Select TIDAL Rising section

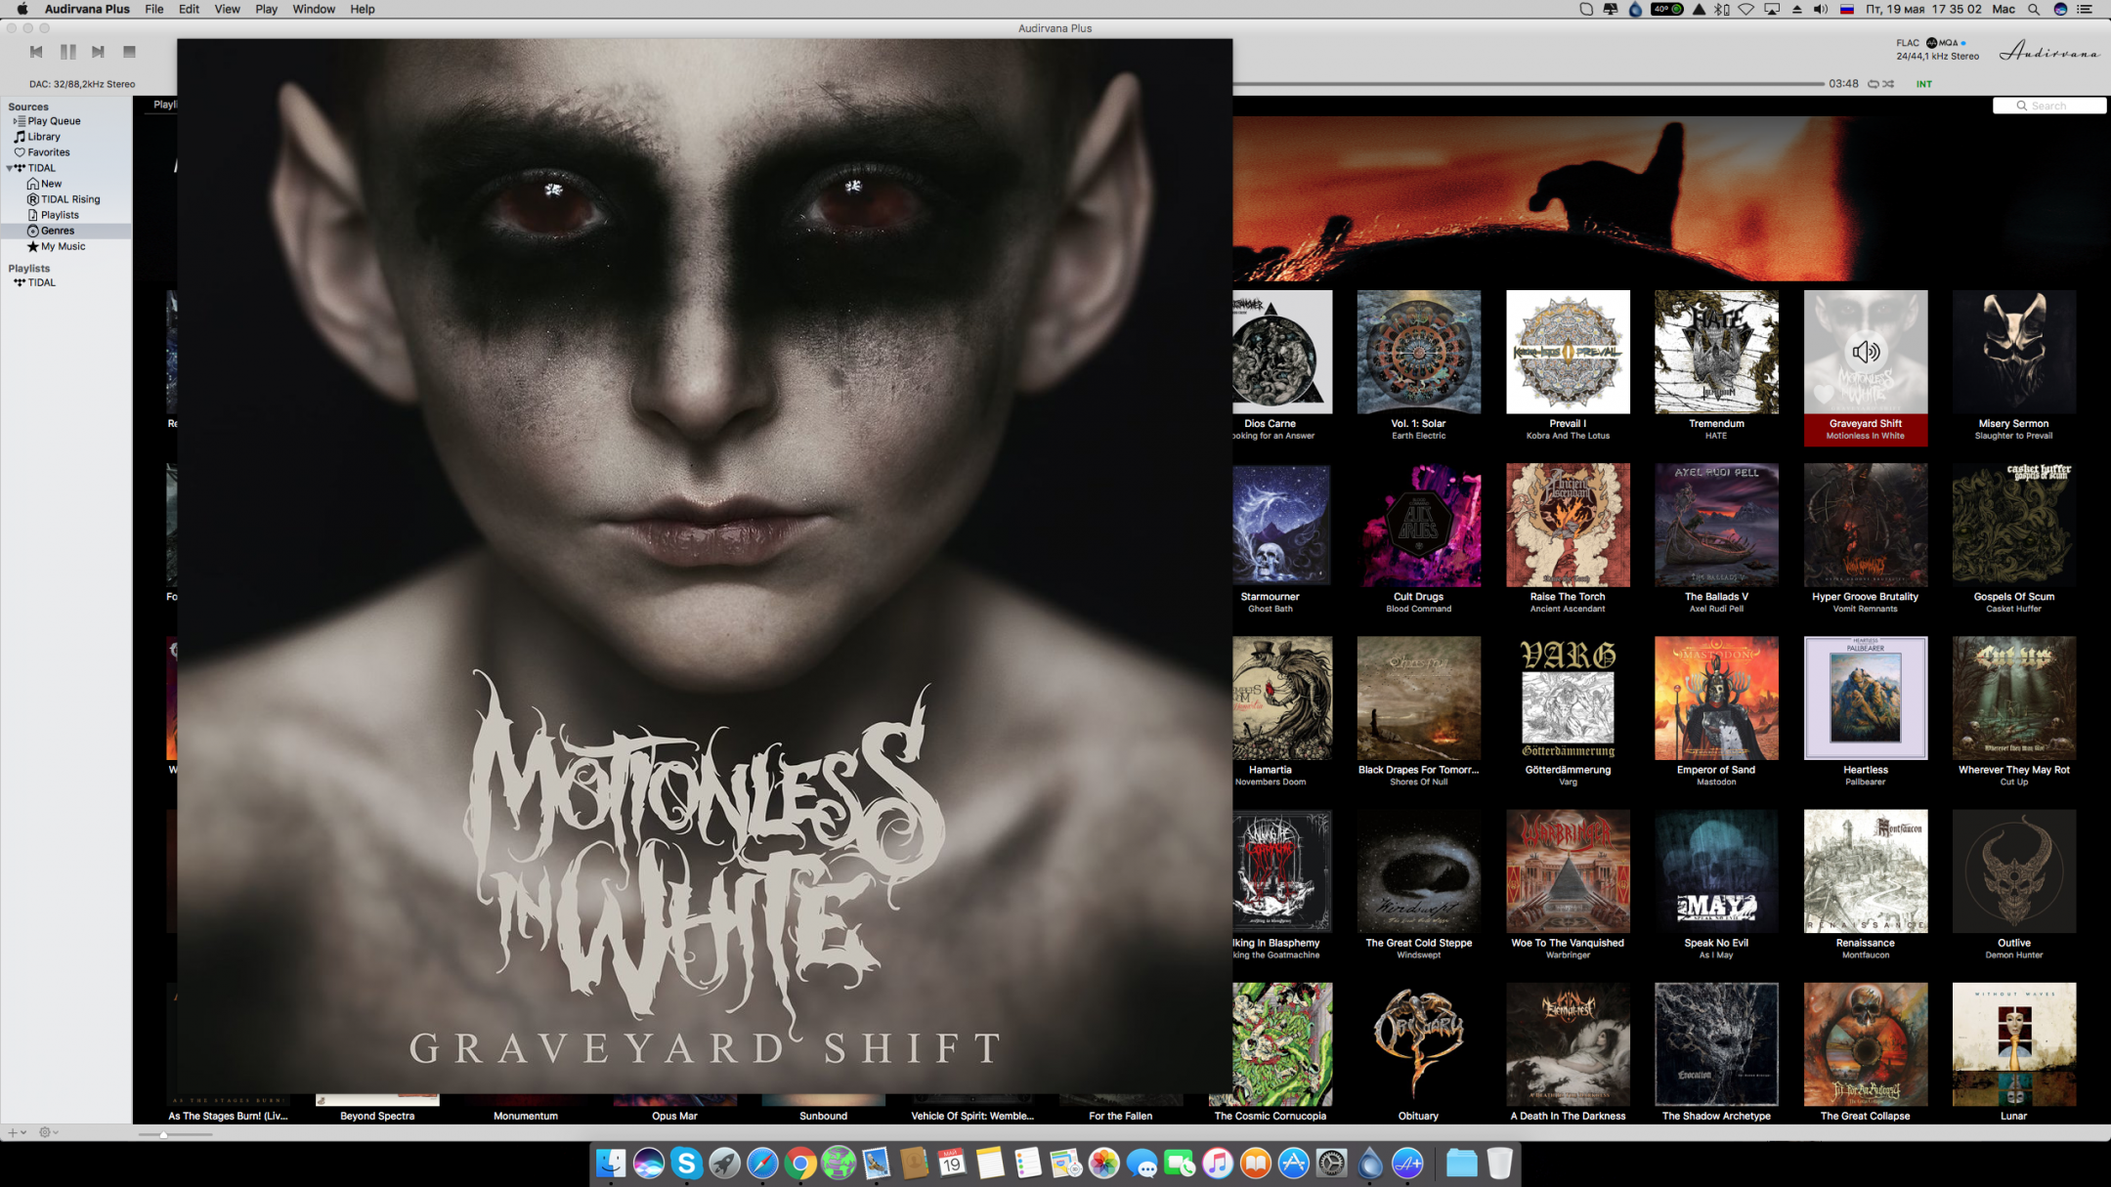tap(70, 199)
